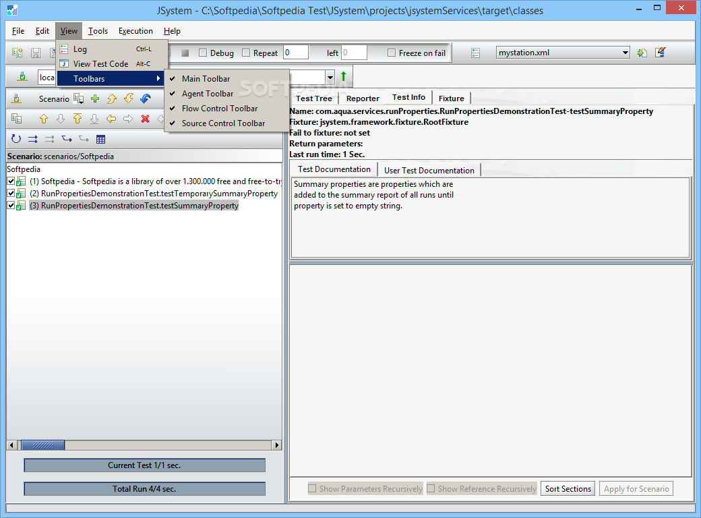
Task: Click the move test to top arrow icon
Action: (78, 119)
